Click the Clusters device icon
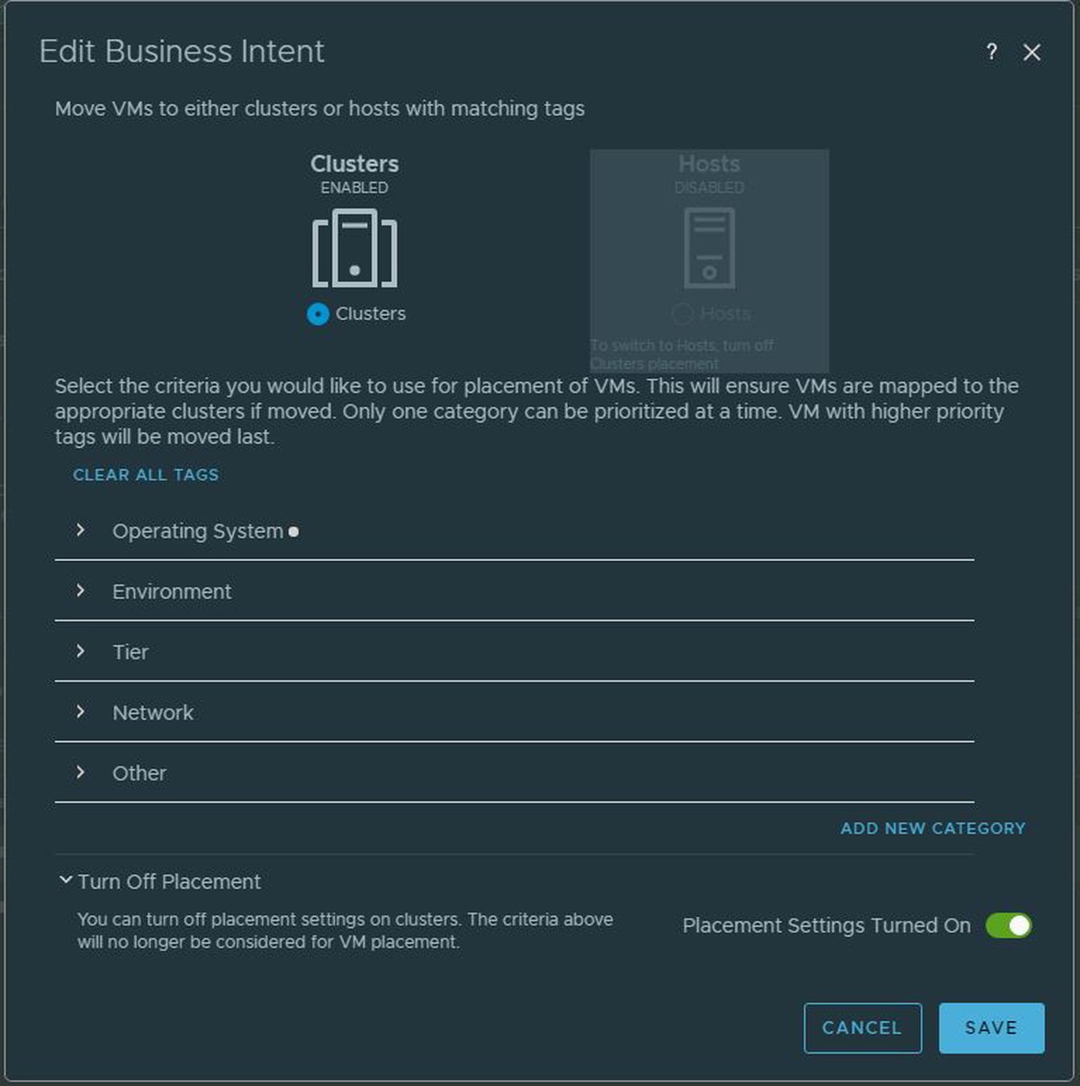1080x1086 pixels. [355, 248]
